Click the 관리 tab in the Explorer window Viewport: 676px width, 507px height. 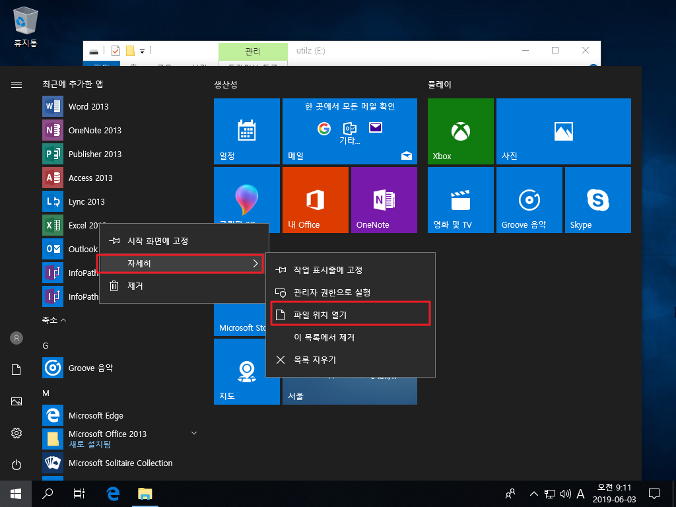[253, 51]
